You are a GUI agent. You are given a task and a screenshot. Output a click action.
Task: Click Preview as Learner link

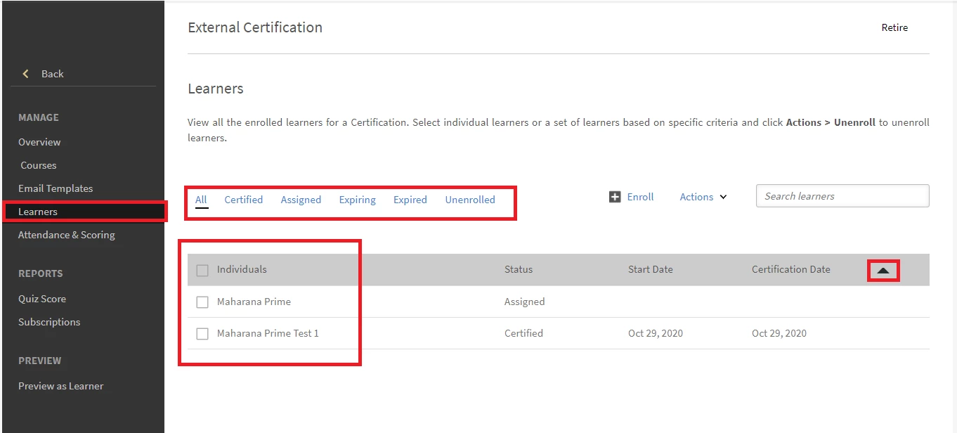point(60,386)
